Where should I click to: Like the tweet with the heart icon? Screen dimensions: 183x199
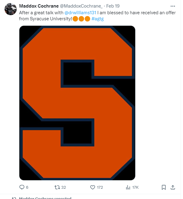click(93, 187)
